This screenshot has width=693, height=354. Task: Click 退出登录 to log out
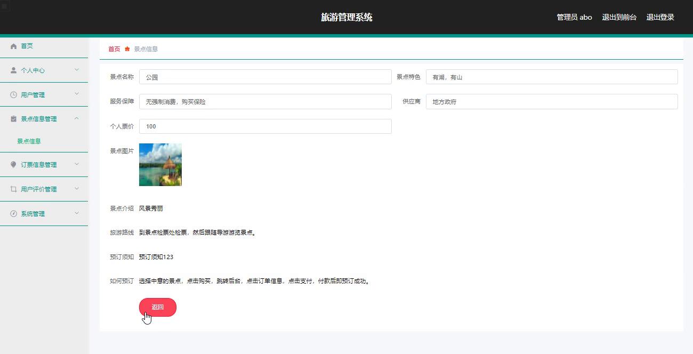pyautogui.click(x=660, y=17)
